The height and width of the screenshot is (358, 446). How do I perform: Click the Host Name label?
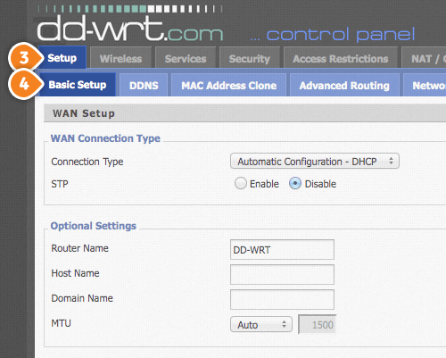coord(75,273)
